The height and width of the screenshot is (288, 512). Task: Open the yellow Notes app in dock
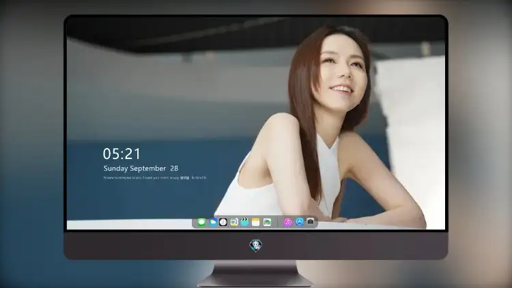[x=256, y=222]
